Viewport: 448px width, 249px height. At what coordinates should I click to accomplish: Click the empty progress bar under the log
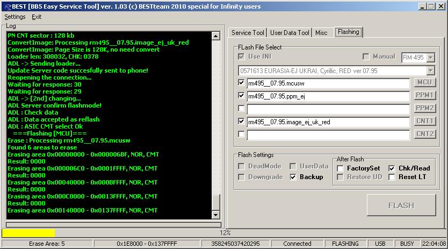tap(113, 225)
